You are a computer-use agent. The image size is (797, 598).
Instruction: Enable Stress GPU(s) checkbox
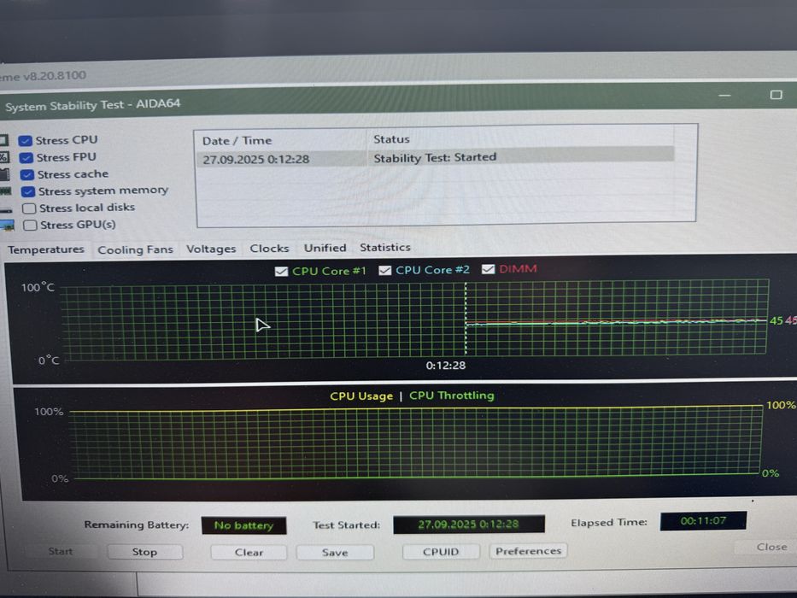pyautogui.click(x=31, y=226)
